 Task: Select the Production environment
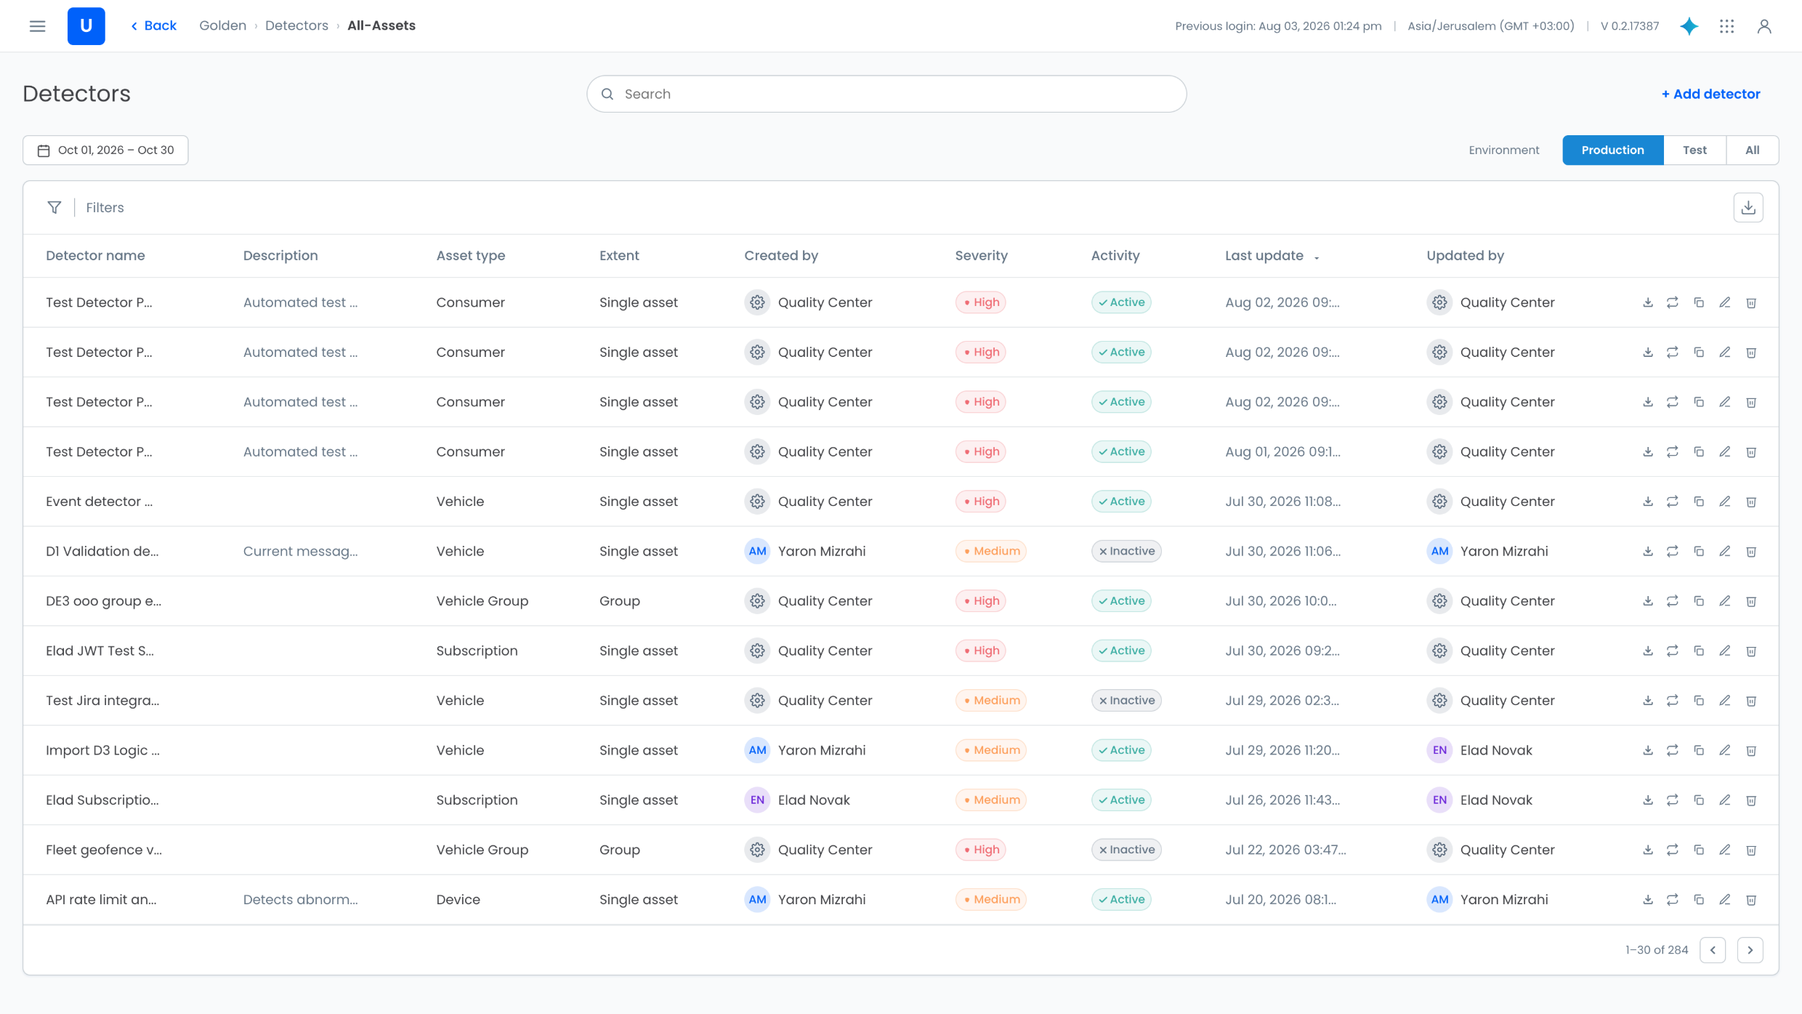click(x=1612, y=150)
